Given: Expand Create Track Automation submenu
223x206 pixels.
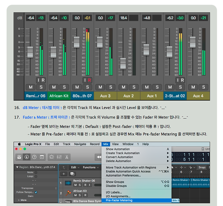Looking at the screenshot, I should pyautogui.click(x=137, y=153).
